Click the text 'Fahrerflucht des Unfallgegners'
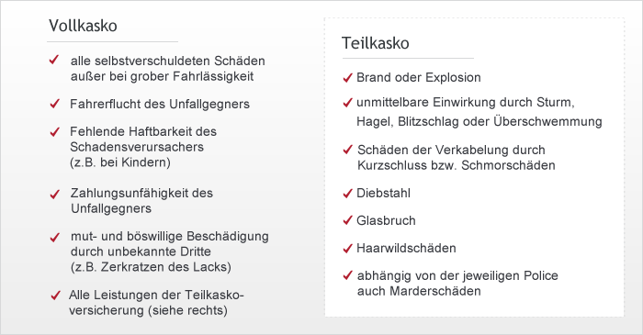 (160, 104)
